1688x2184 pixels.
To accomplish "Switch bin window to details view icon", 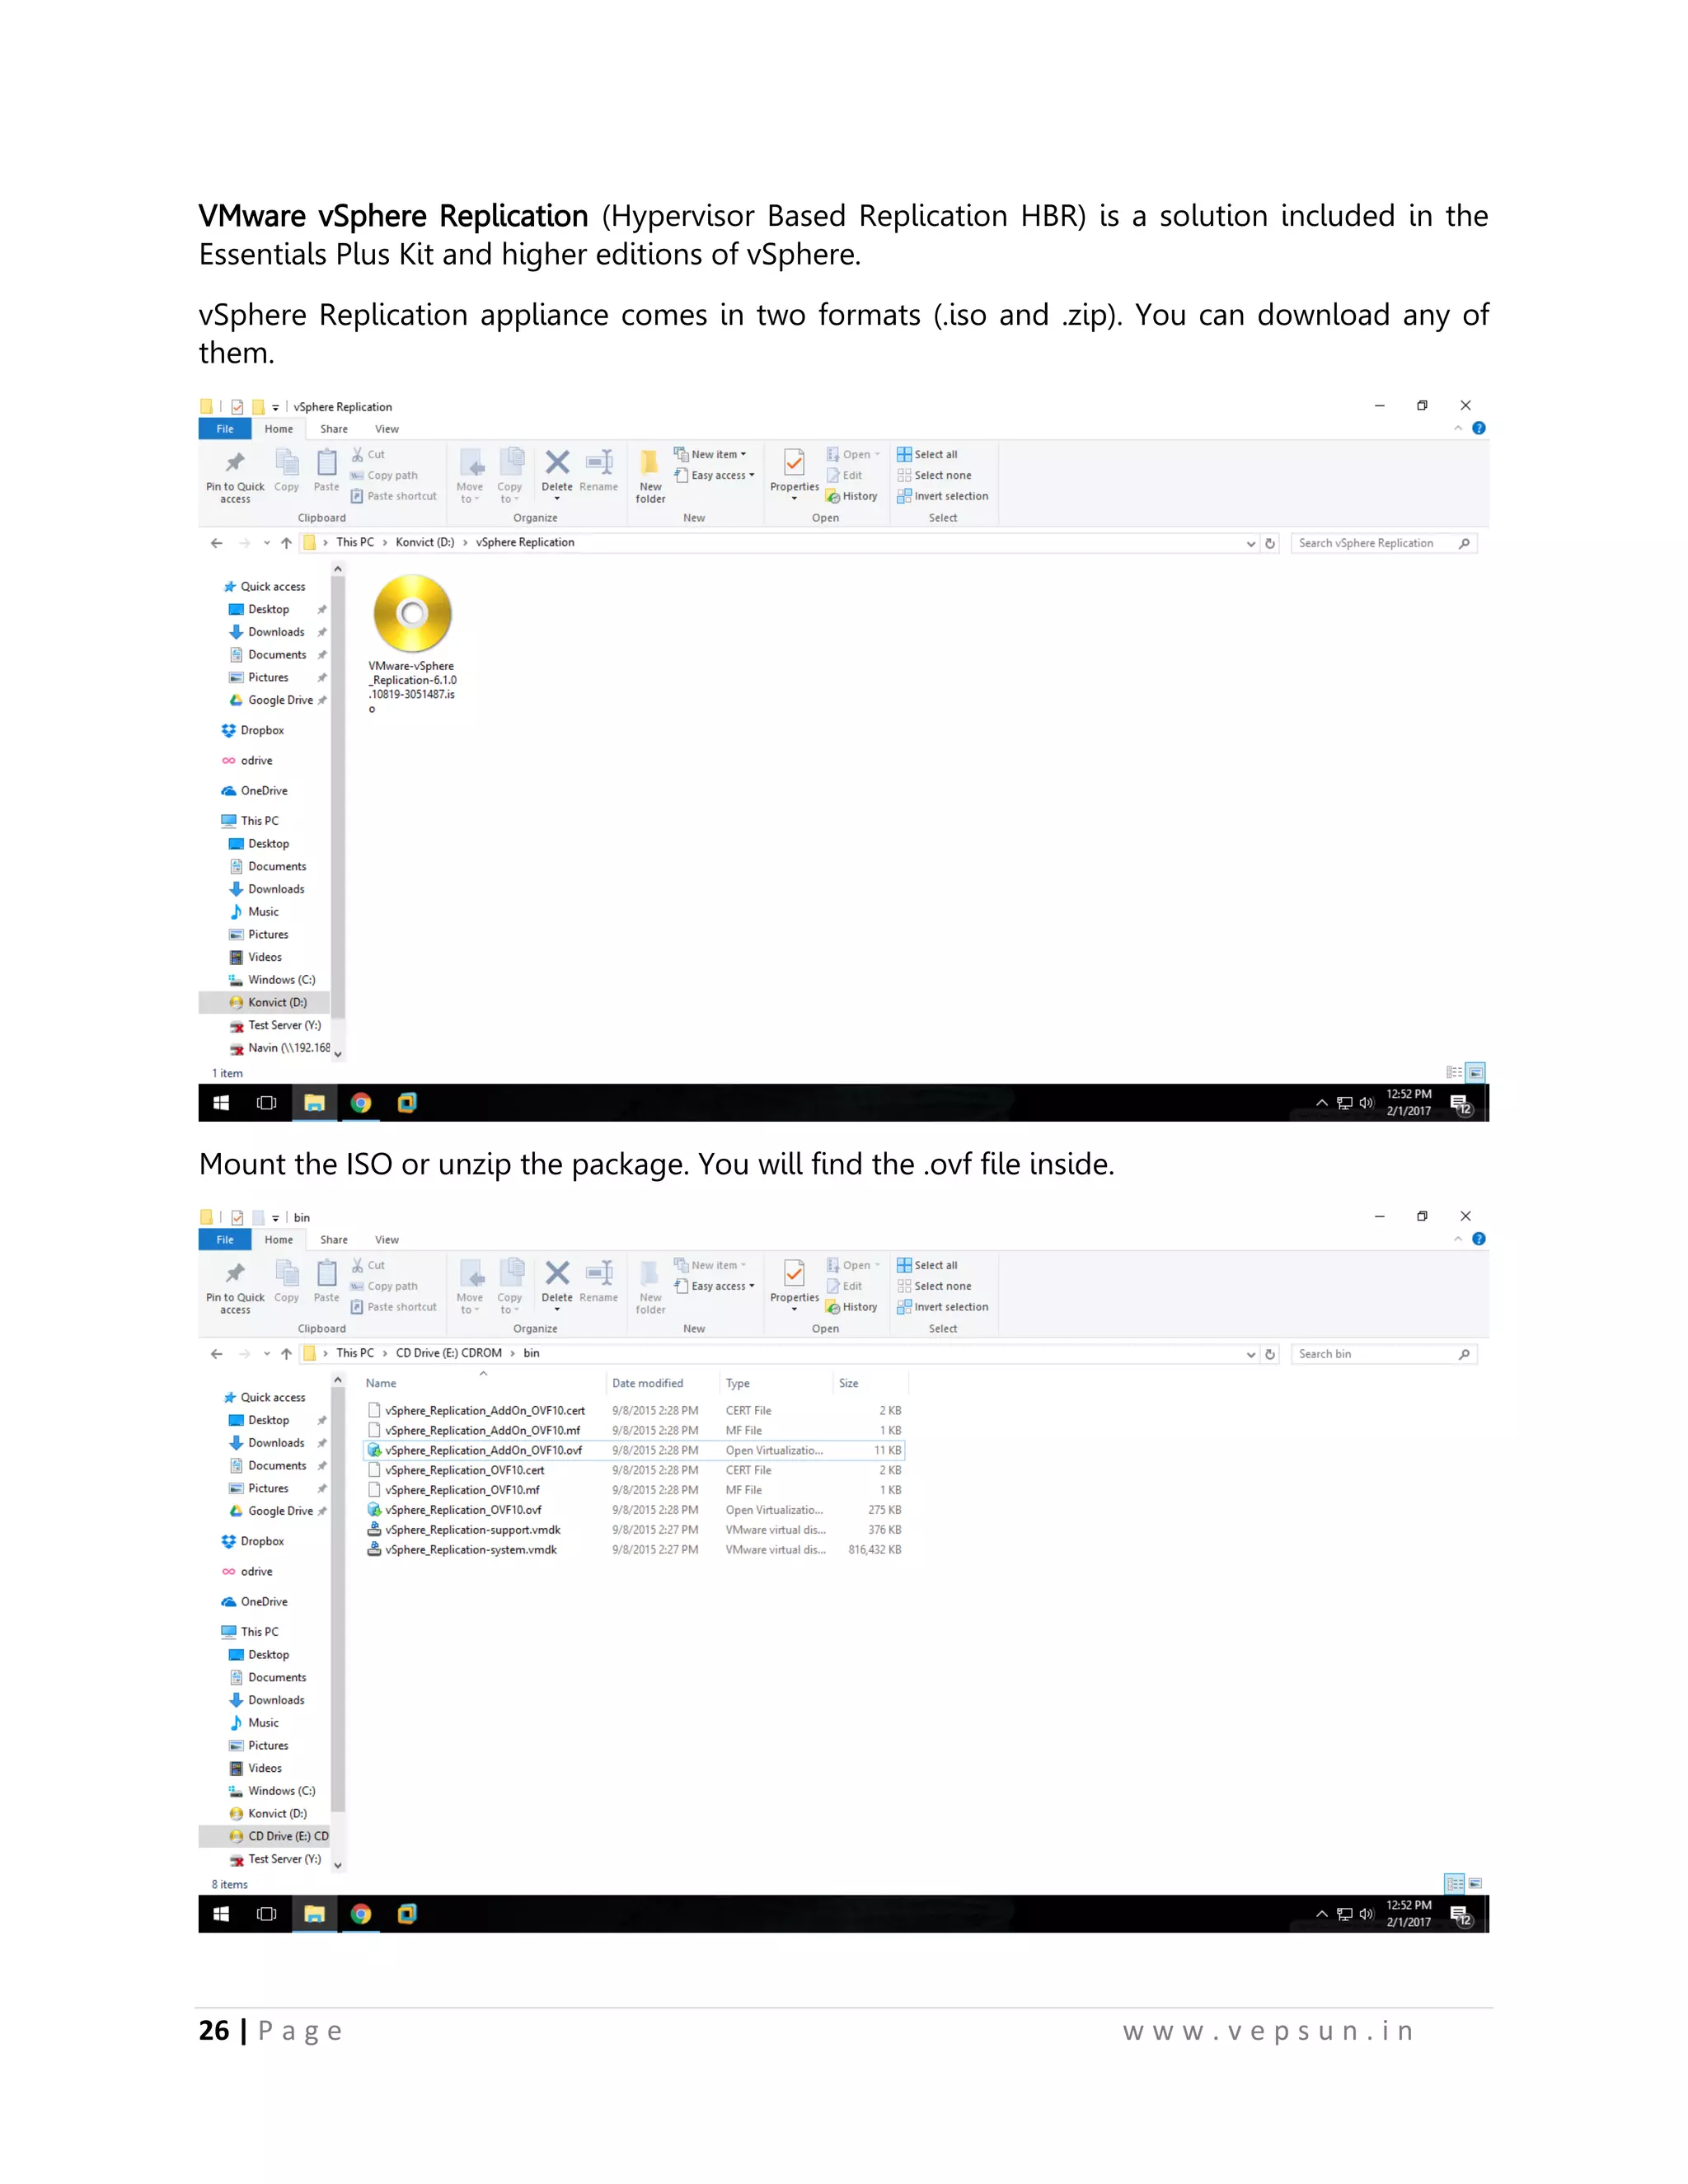I will coord(1454,1883).
